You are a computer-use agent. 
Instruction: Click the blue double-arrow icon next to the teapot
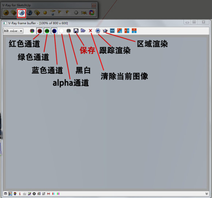[112, 31]
